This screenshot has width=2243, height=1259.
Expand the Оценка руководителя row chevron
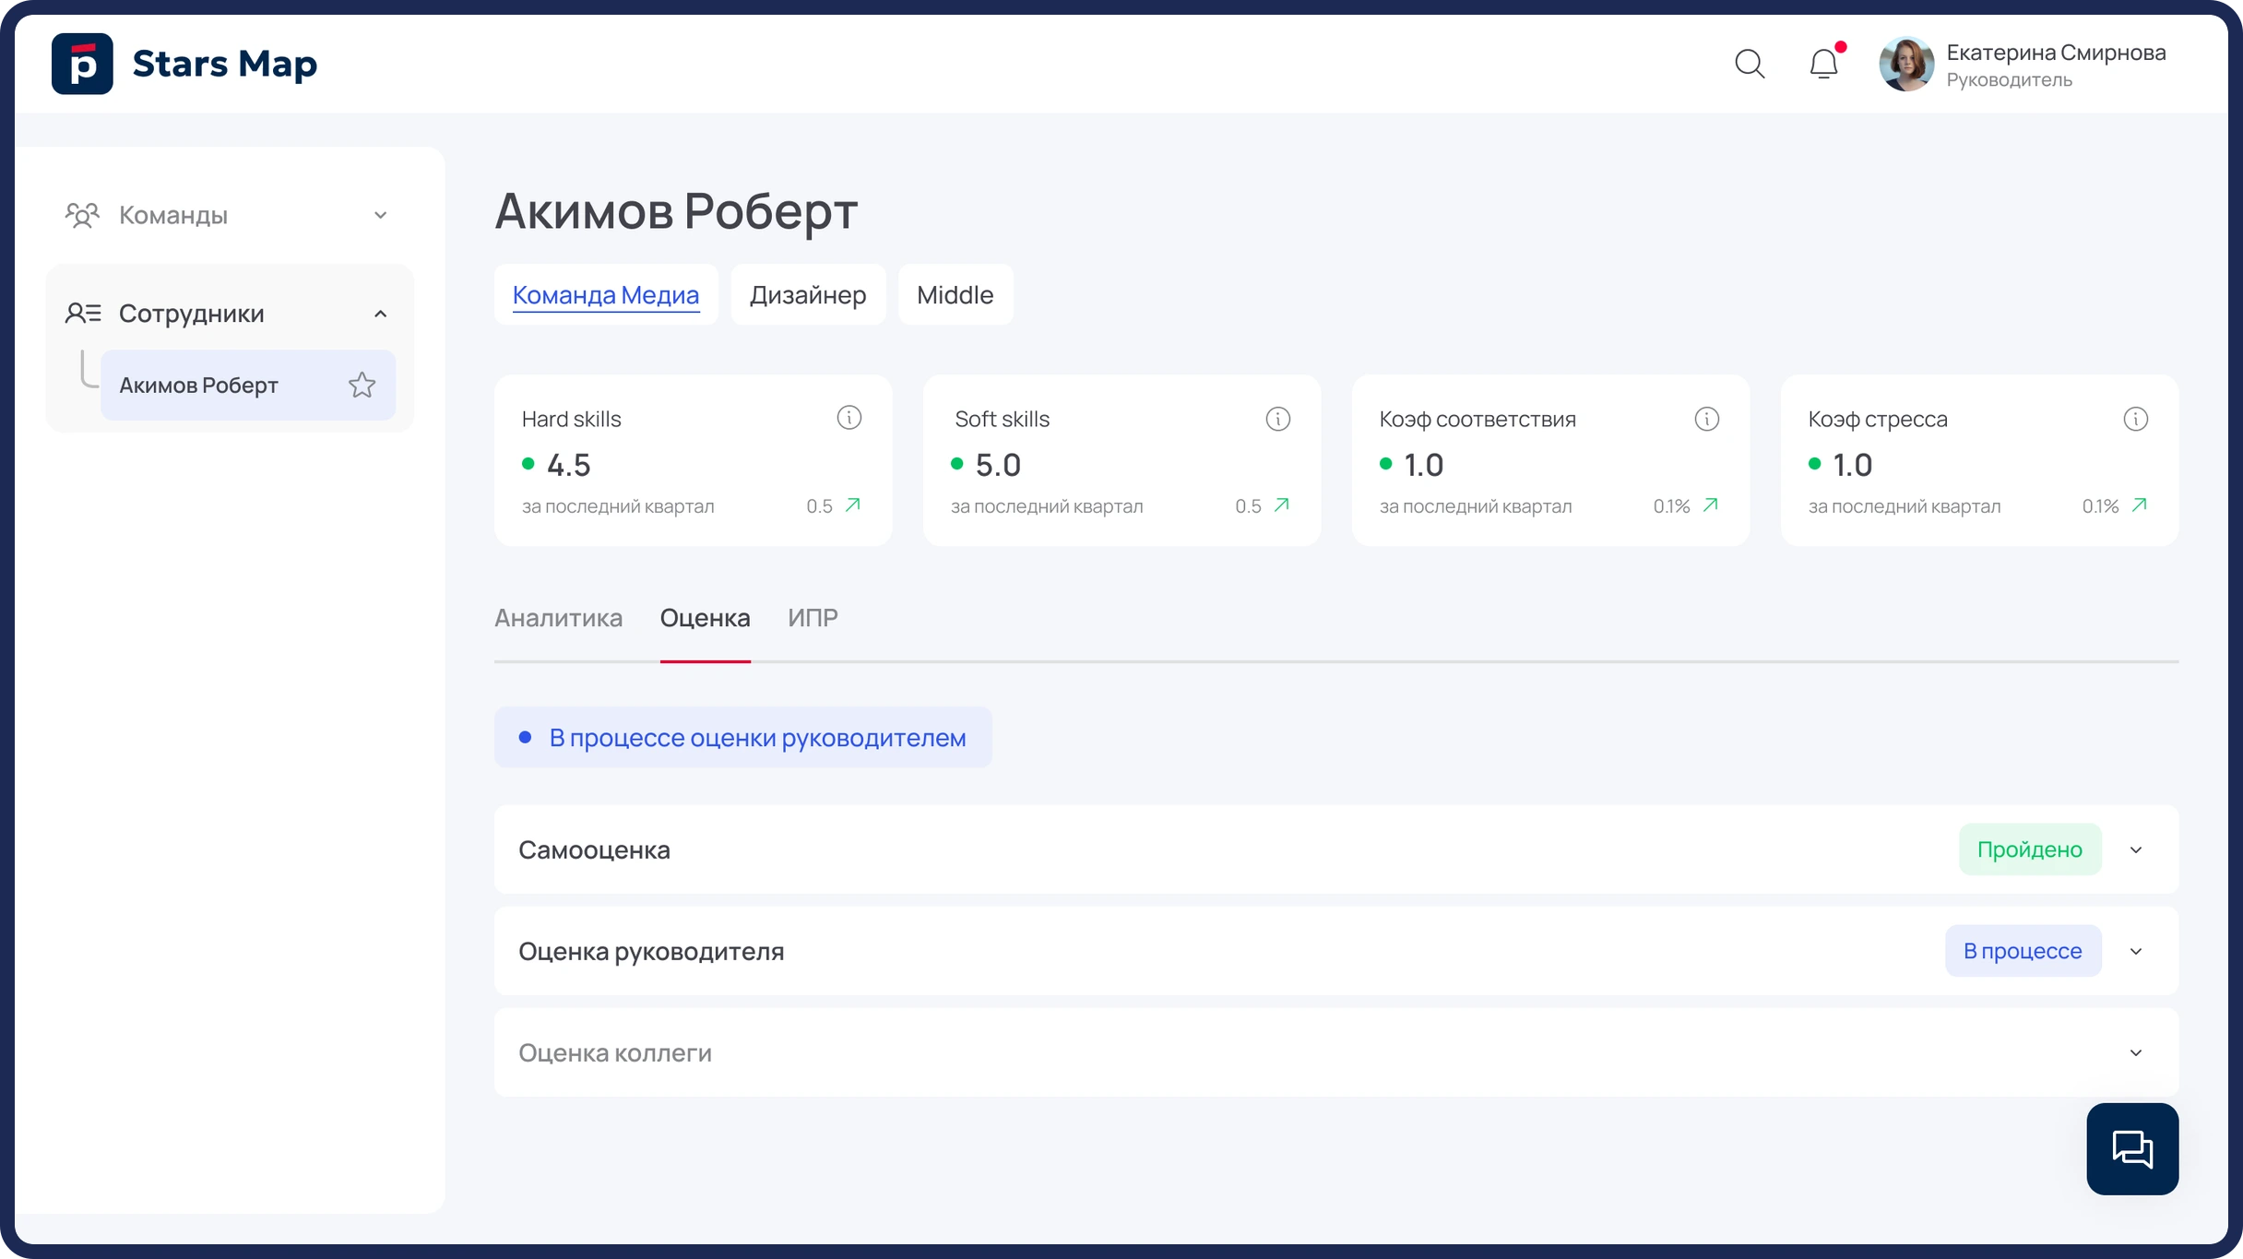2136,951
